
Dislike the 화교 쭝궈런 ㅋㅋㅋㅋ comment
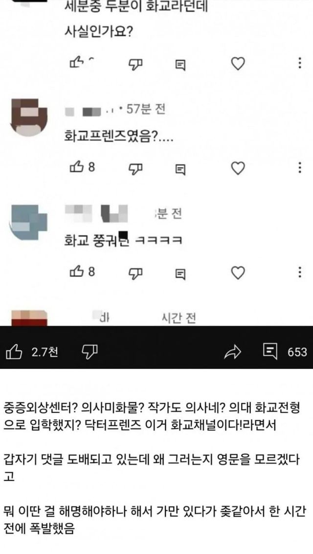[135, 273]
